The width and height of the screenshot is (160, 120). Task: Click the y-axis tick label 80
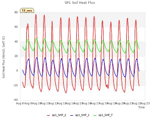coord(16,12)
